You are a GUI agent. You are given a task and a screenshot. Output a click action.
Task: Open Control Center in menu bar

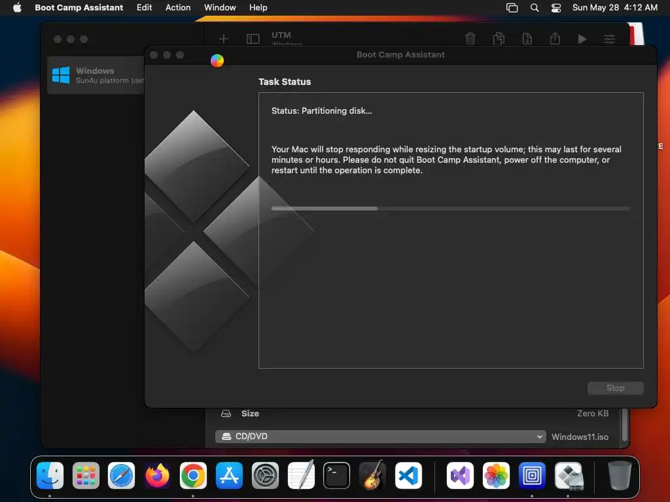pos(556,7)
